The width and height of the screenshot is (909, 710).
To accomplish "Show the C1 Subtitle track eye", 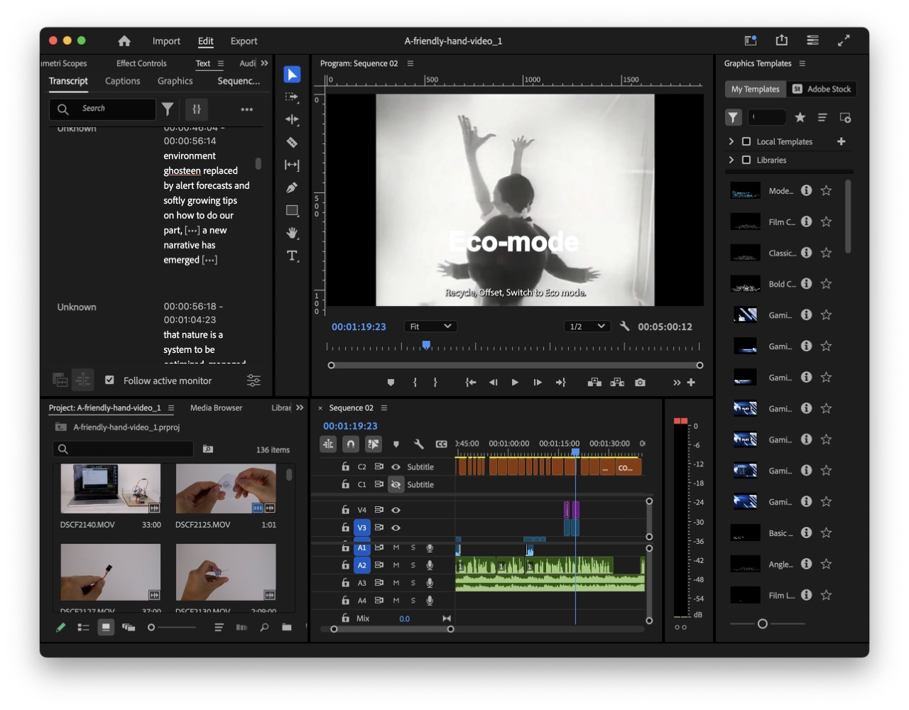I will pyautogui.click(x=396, y=485).
